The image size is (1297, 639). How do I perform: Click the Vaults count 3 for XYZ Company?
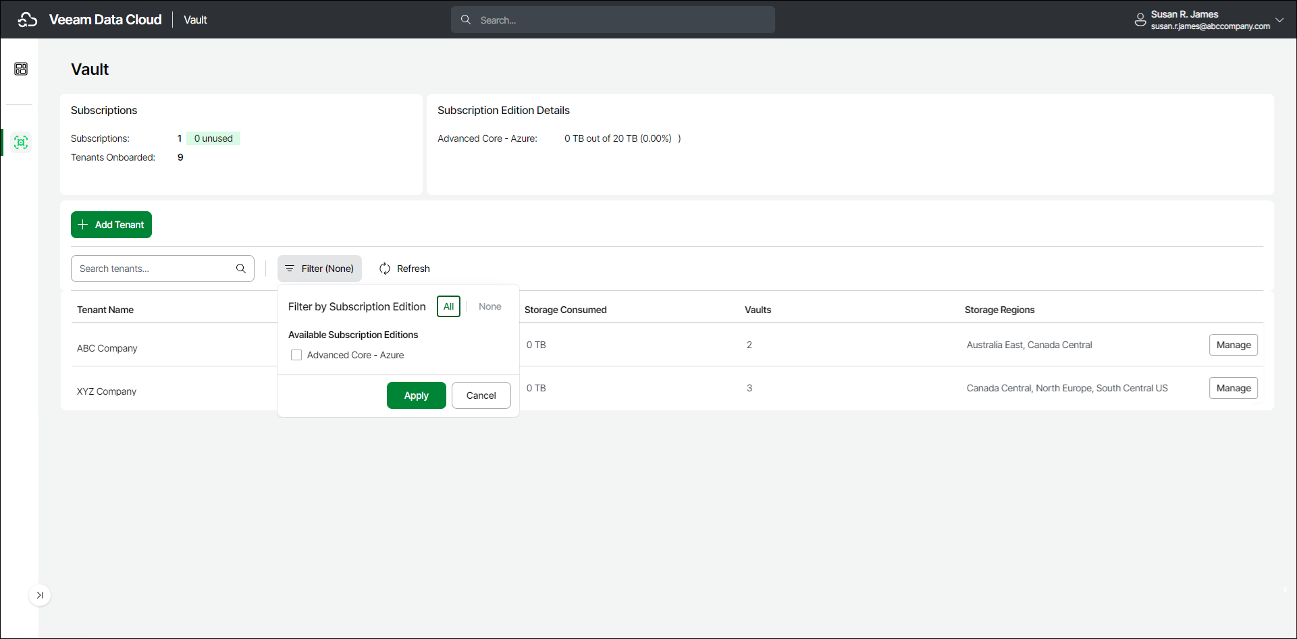tap(749, 388)
